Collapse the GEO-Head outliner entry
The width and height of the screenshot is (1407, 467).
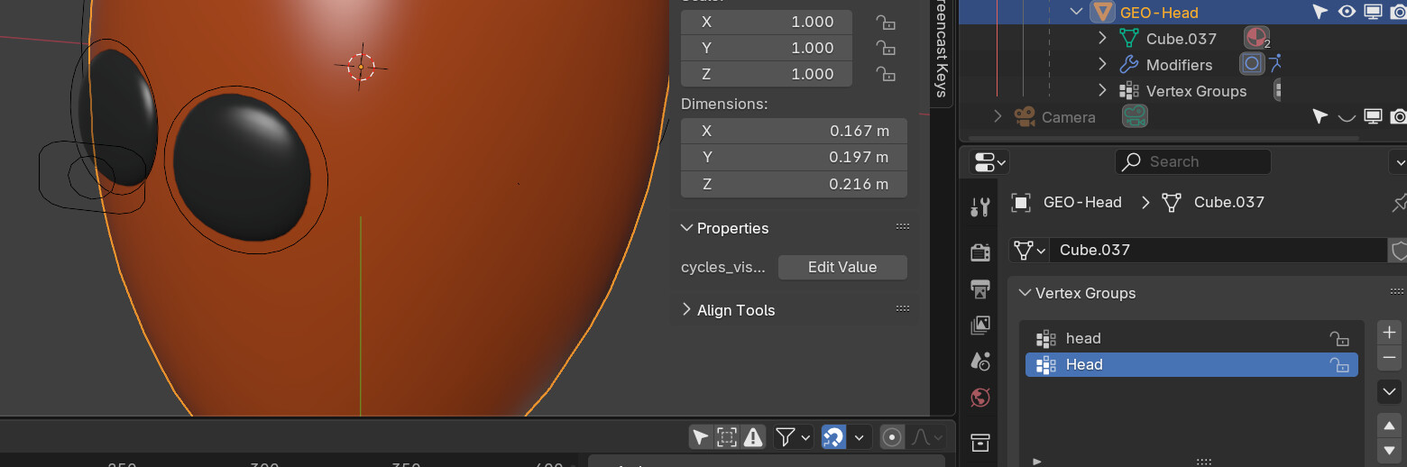pyautogui.click(x=1076, y=13)
